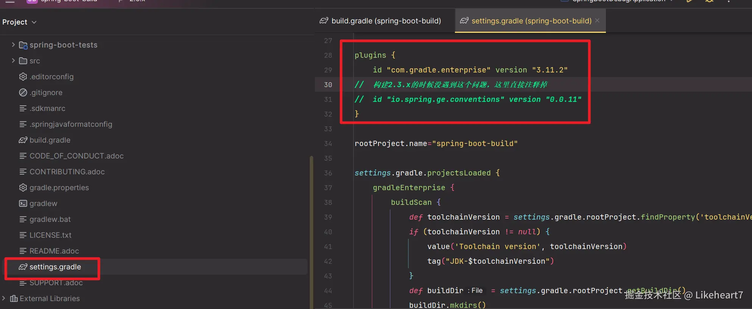Screen dimensions: 752x309
Task: Click the Gradle elephant icon beside build.gradle in tree
Action: pyautogui.click(x=23, y=140)
